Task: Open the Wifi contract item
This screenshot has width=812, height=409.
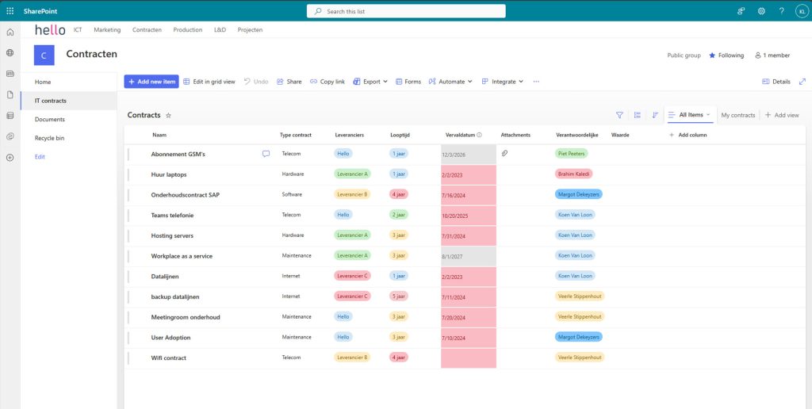Action: 168,357
